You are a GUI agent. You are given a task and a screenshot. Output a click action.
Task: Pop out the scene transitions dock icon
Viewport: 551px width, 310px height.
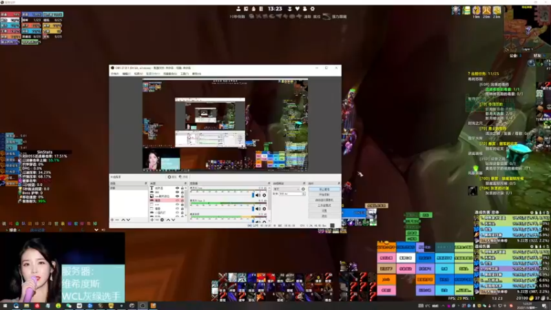pos(304,183)
